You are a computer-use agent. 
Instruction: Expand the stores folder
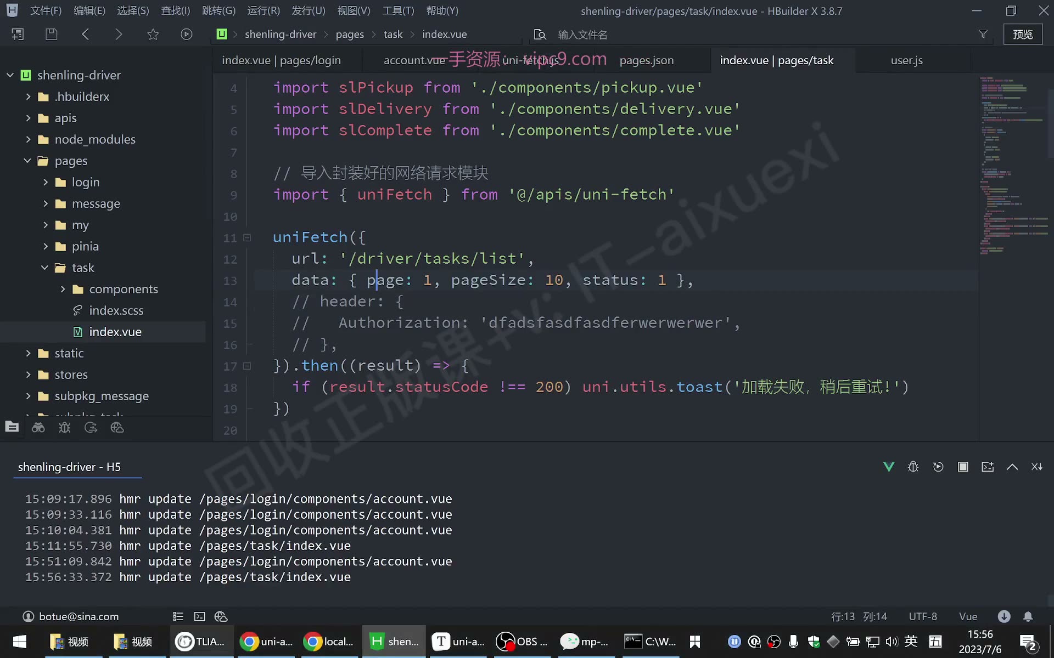[x=28, y=375]
